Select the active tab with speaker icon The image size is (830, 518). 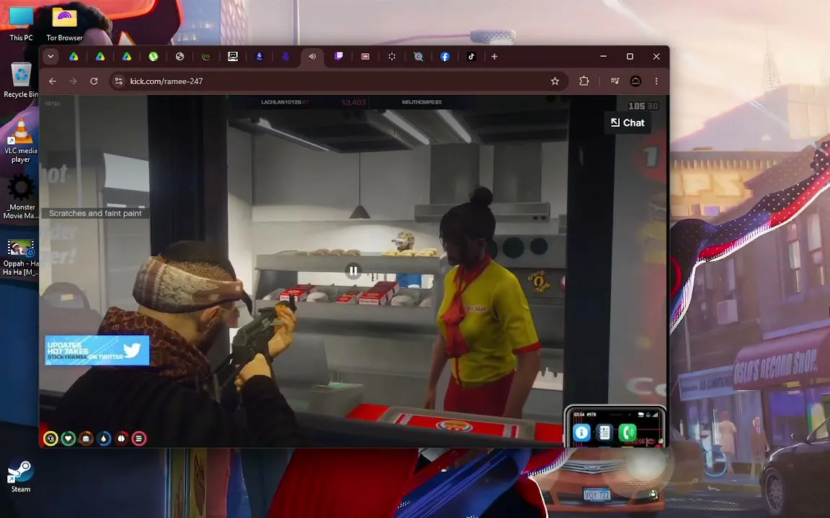tap(312, 57)
